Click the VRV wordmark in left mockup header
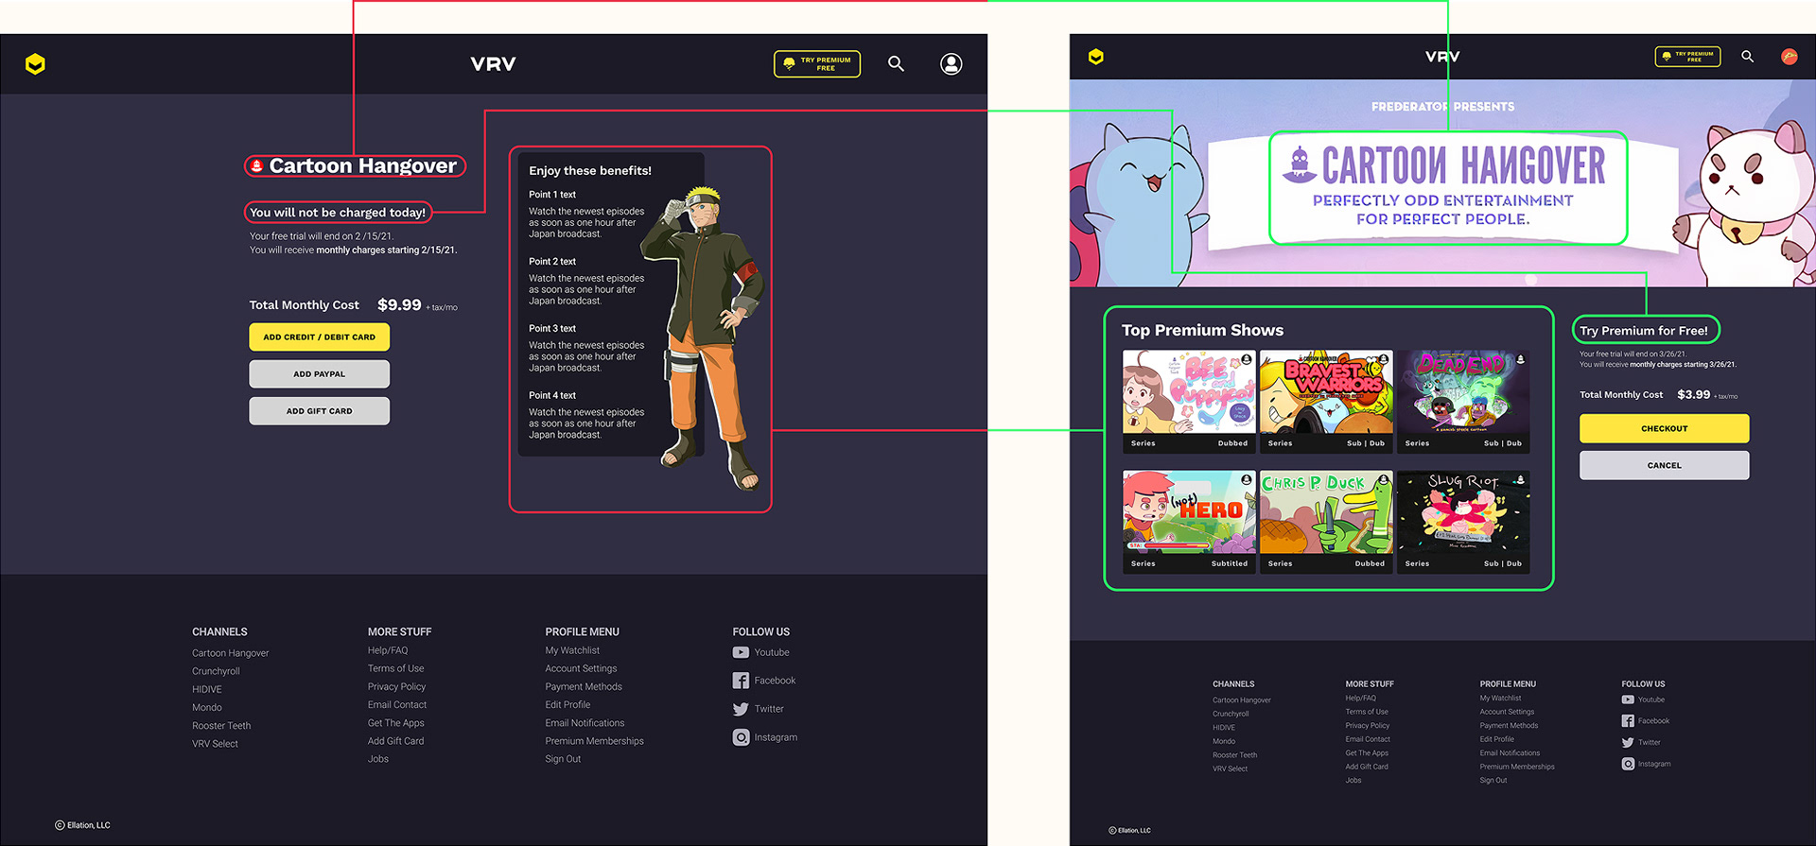The height and width of the screenshot is (846, 1816). pos(493,63)
